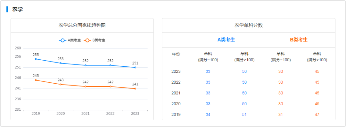346x127 pixels.
Task: Click the 2023 data point on blue A line
Action: tap(135, 67)
